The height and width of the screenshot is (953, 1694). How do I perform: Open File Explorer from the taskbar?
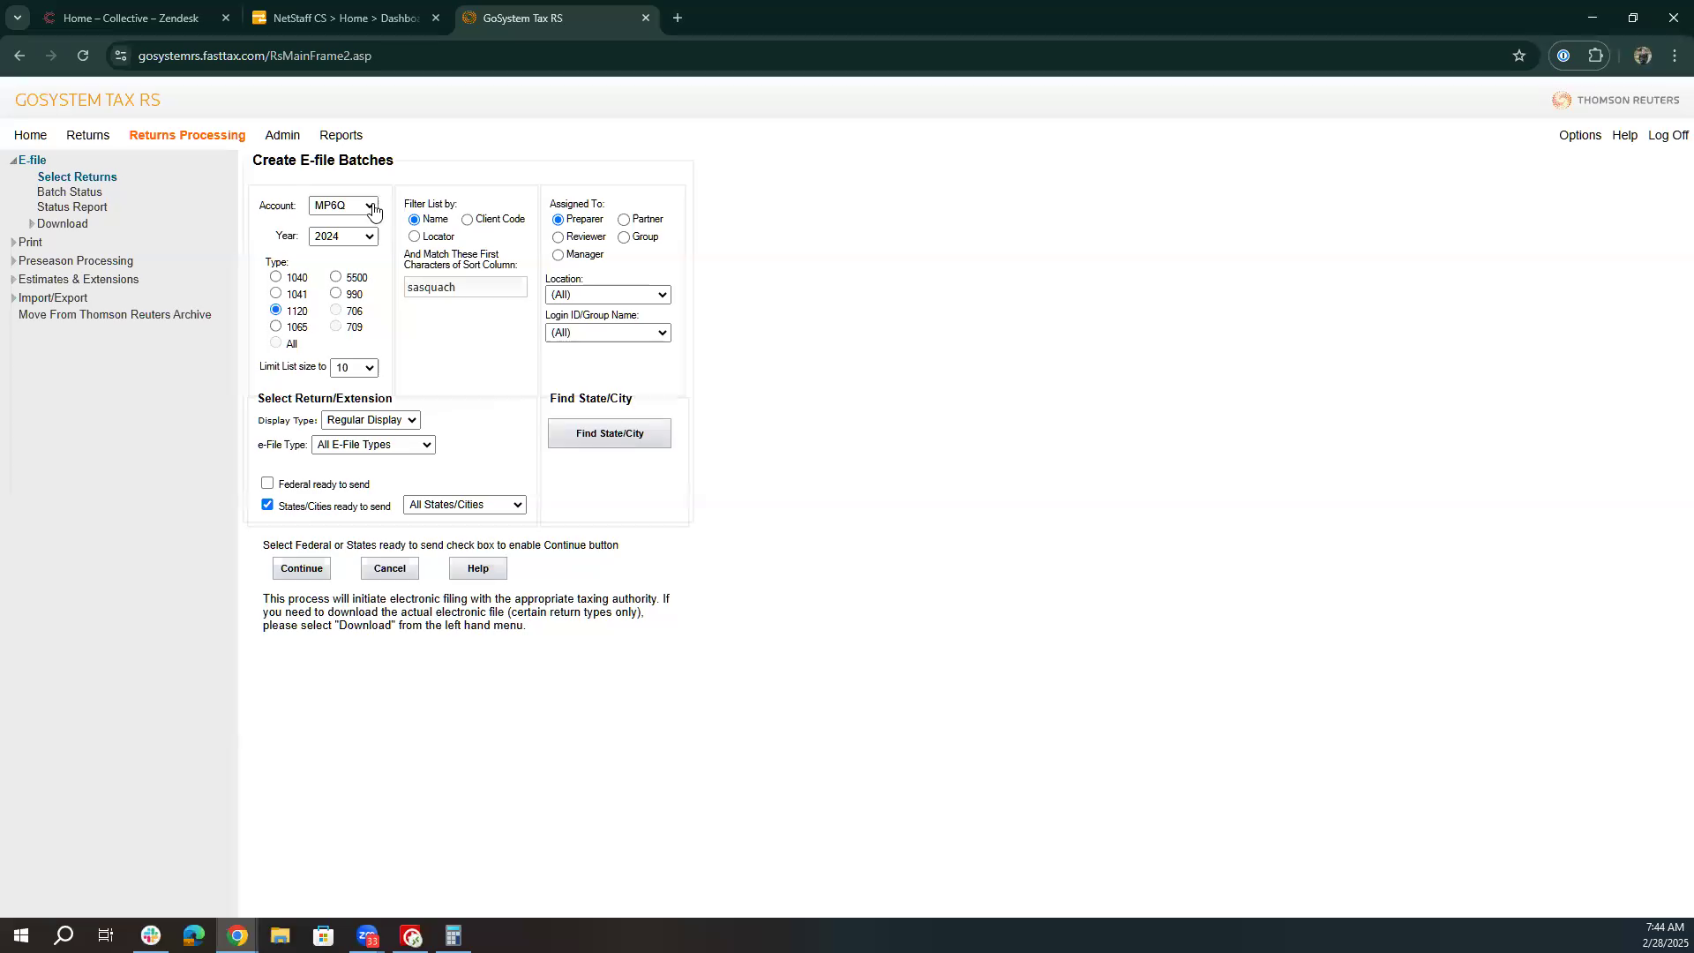point(280,935)
